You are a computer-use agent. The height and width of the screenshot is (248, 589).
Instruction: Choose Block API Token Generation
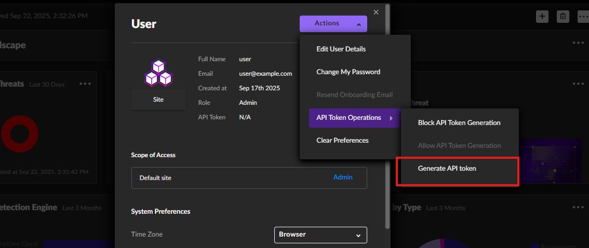pos(459,123)
